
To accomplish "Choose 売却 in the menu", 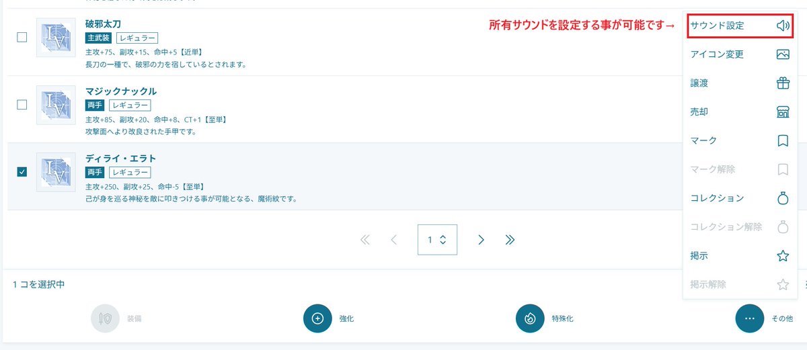I will point(740,112).
